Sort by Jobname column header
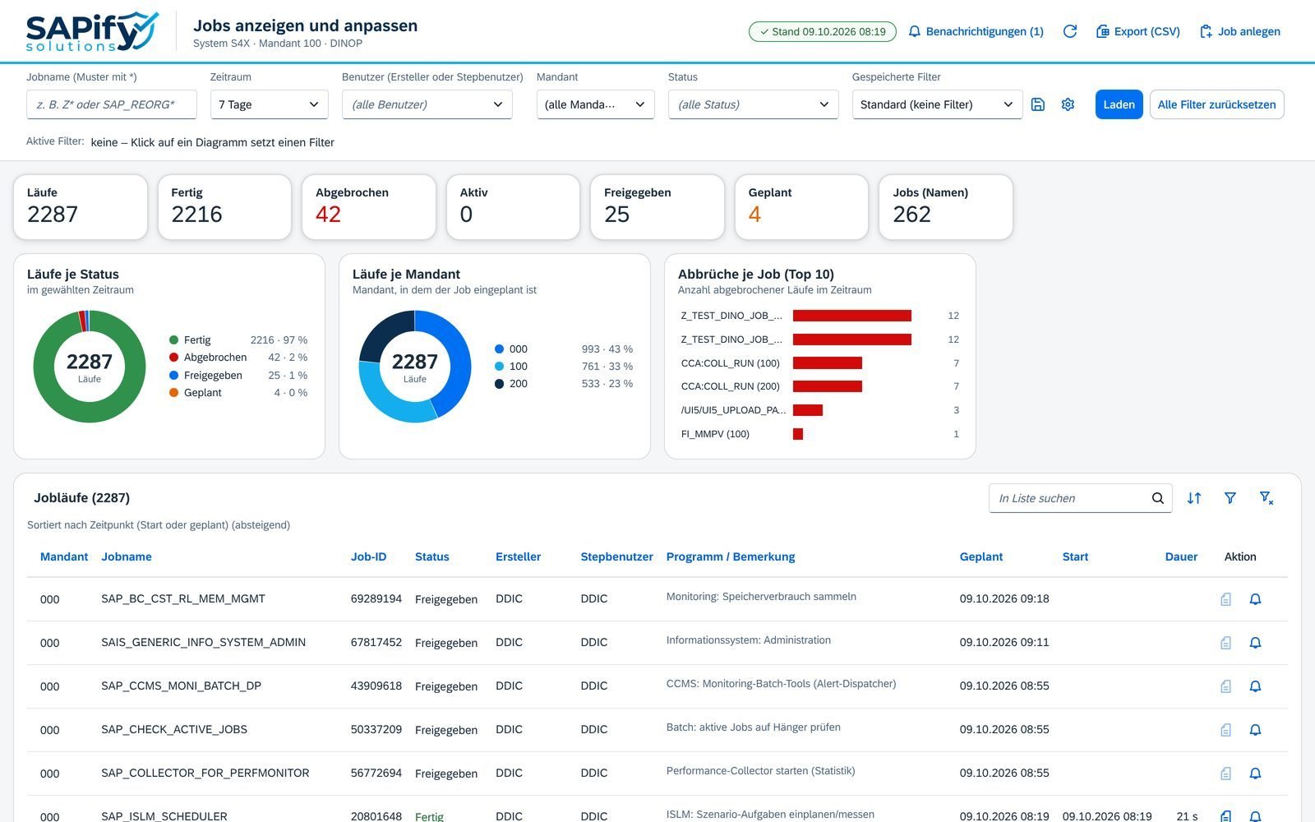 pyautogui.click(x=127, y=556)
